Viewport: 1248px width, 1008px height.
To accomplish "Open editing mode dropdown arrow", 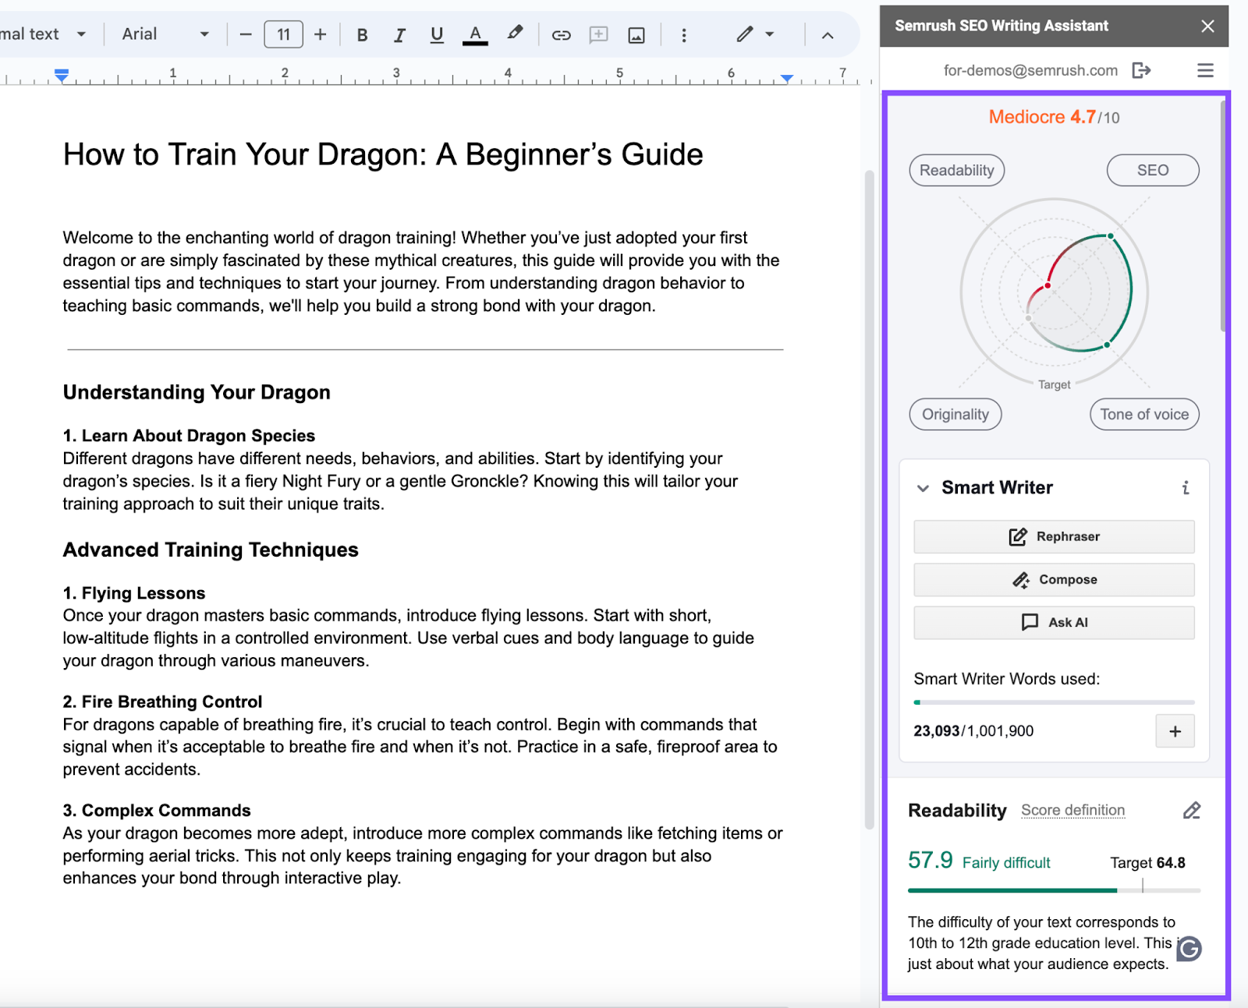I will (x=770, y=34).
